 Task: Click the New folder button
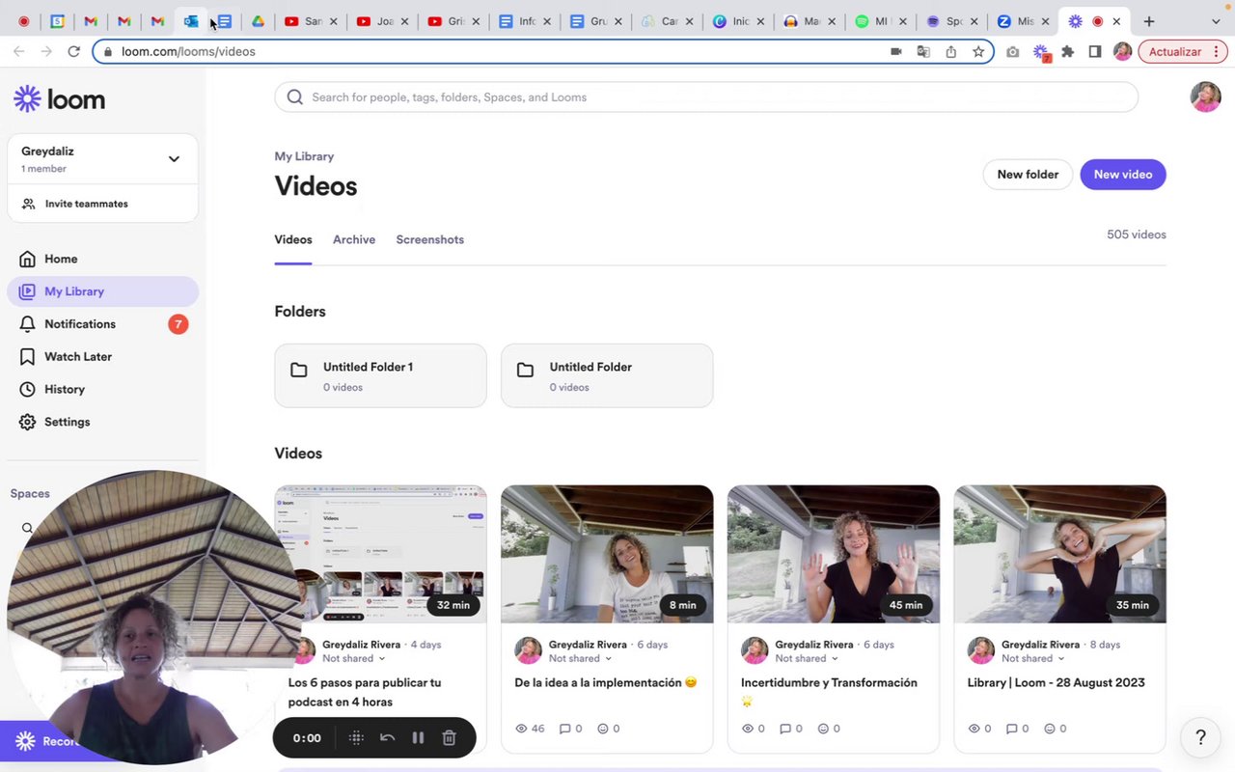(x=1028, y=175)
